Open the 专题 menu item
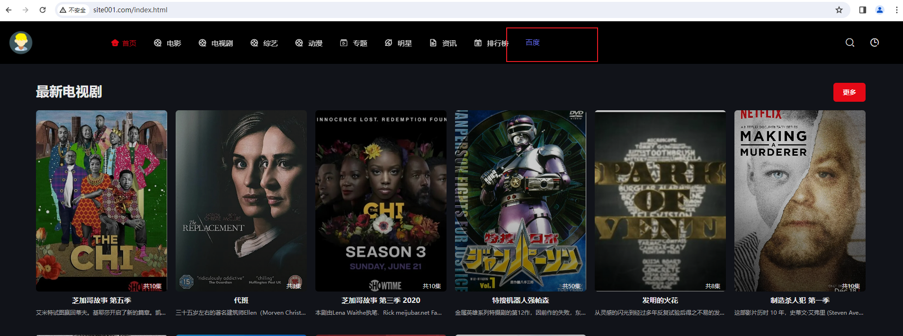 pos(360,44)
